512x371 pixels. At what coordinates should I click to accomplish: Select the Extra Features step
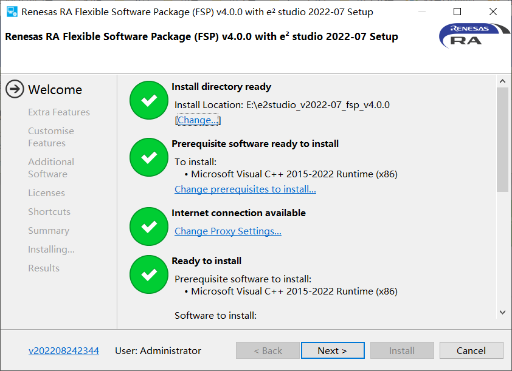click(59, 112)
